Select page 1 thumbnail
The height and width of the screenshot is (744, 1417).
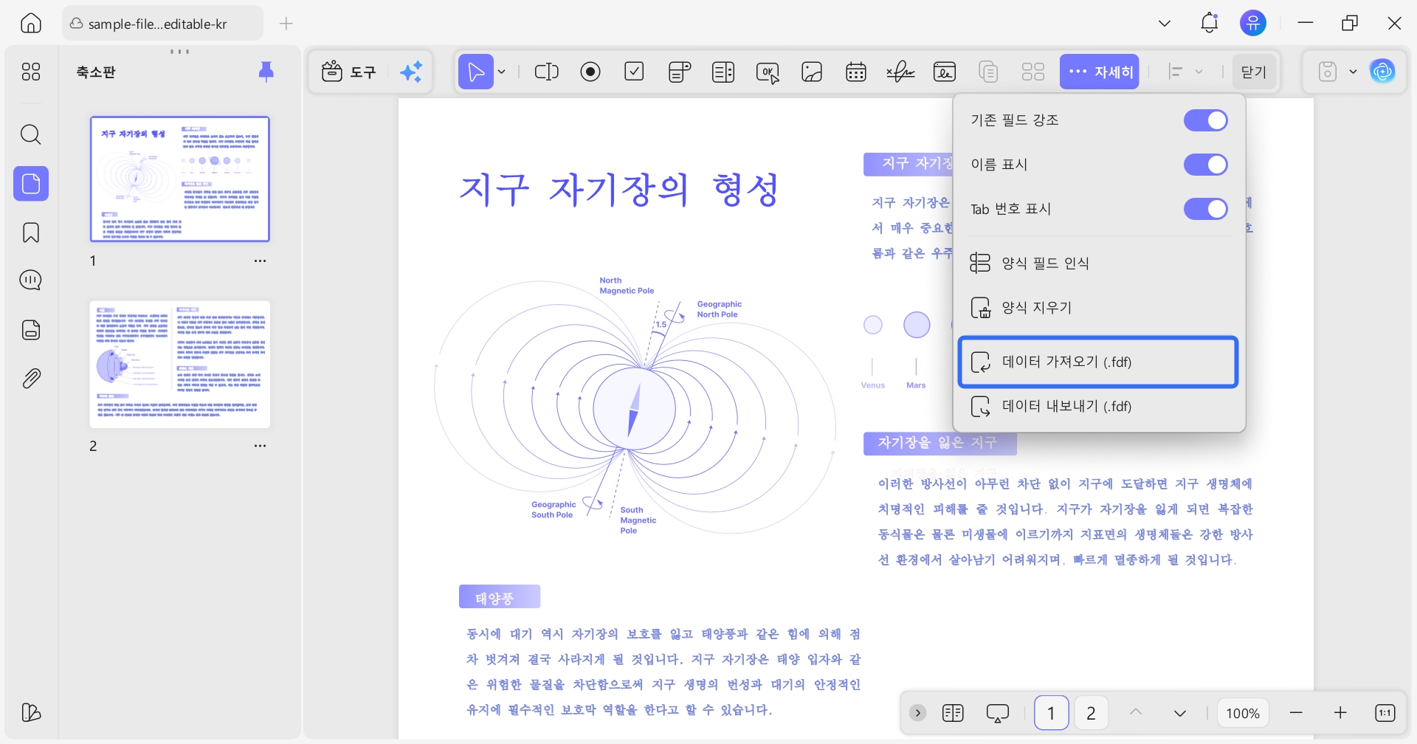coord(180,179)
